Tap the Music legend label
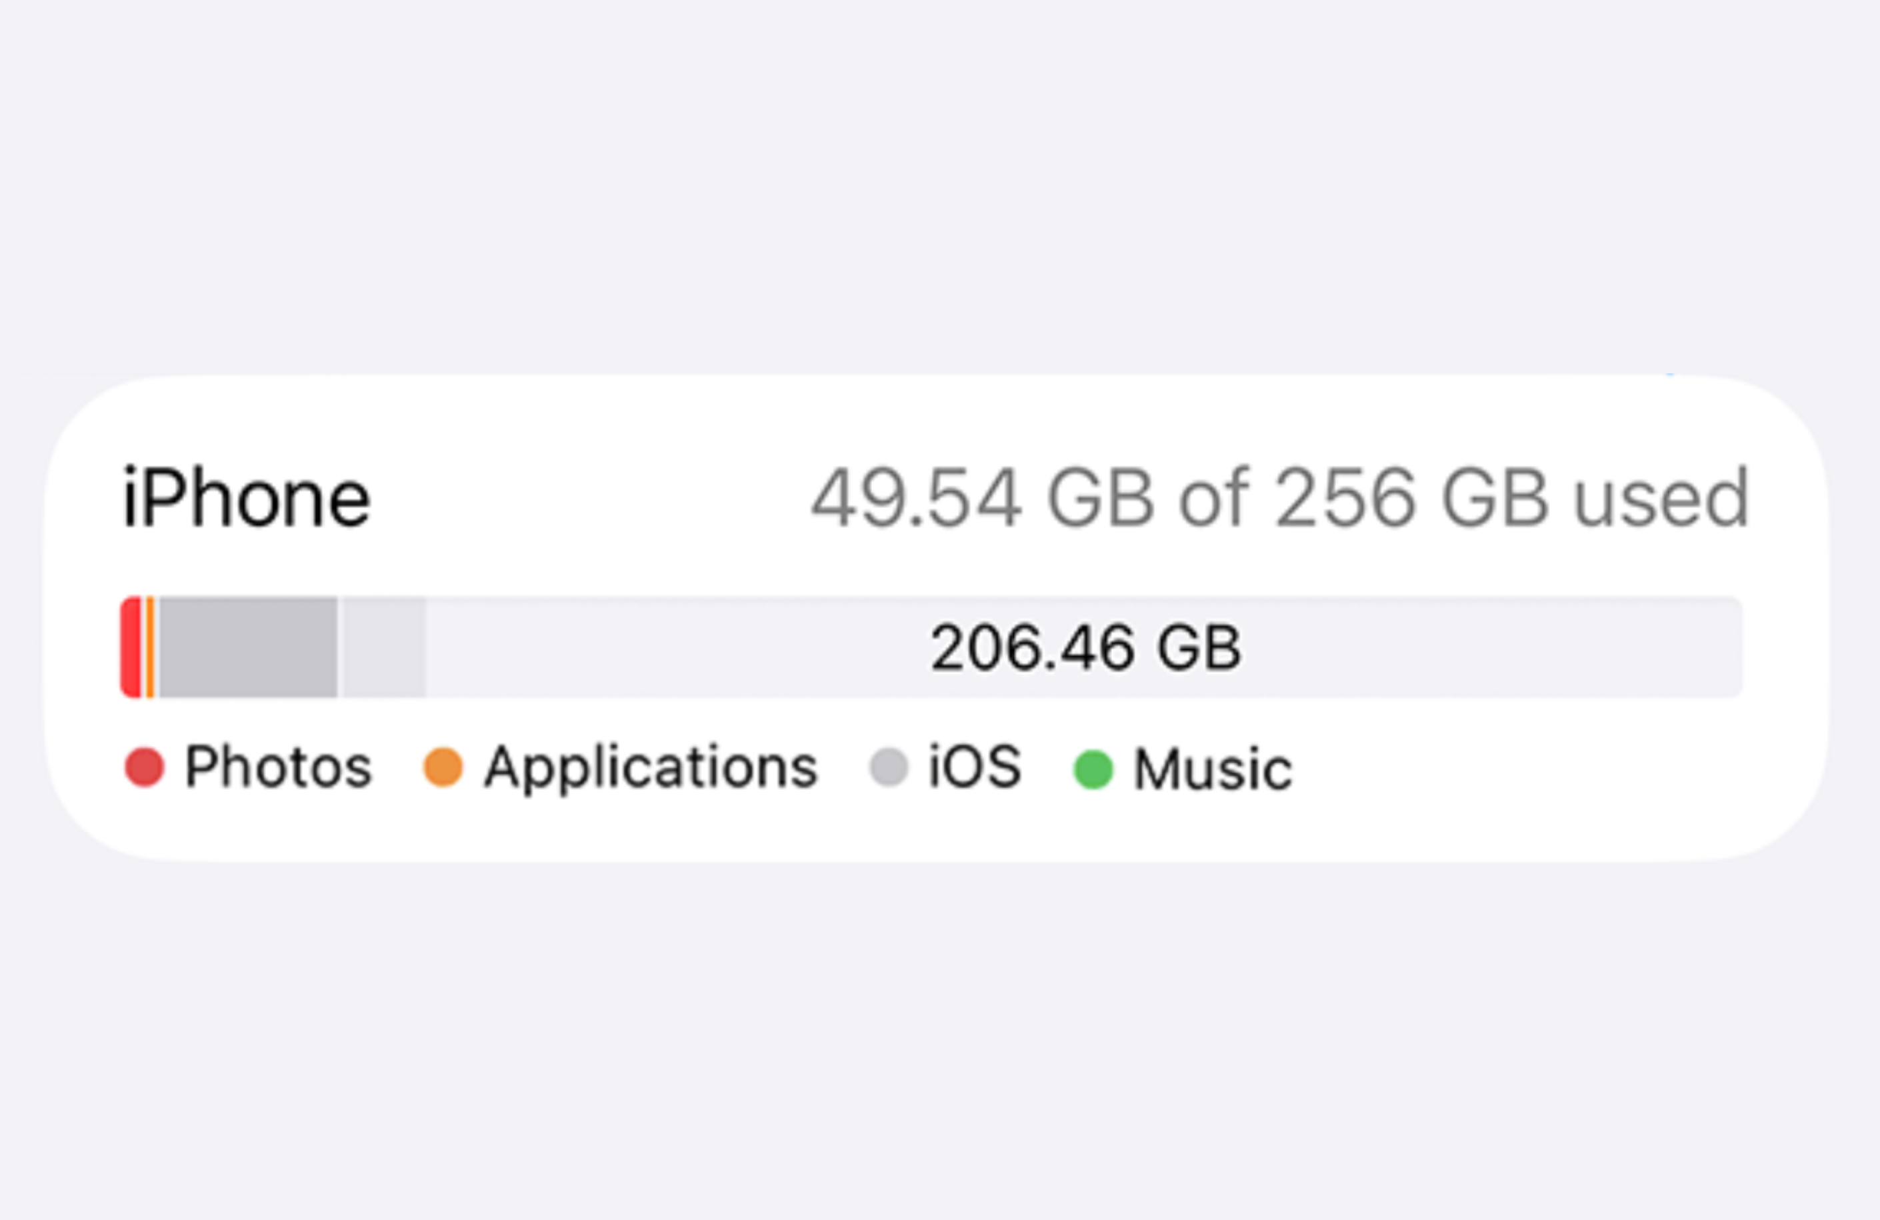The height and width of the screenshot is (1220, 1880). (1213, 769)
